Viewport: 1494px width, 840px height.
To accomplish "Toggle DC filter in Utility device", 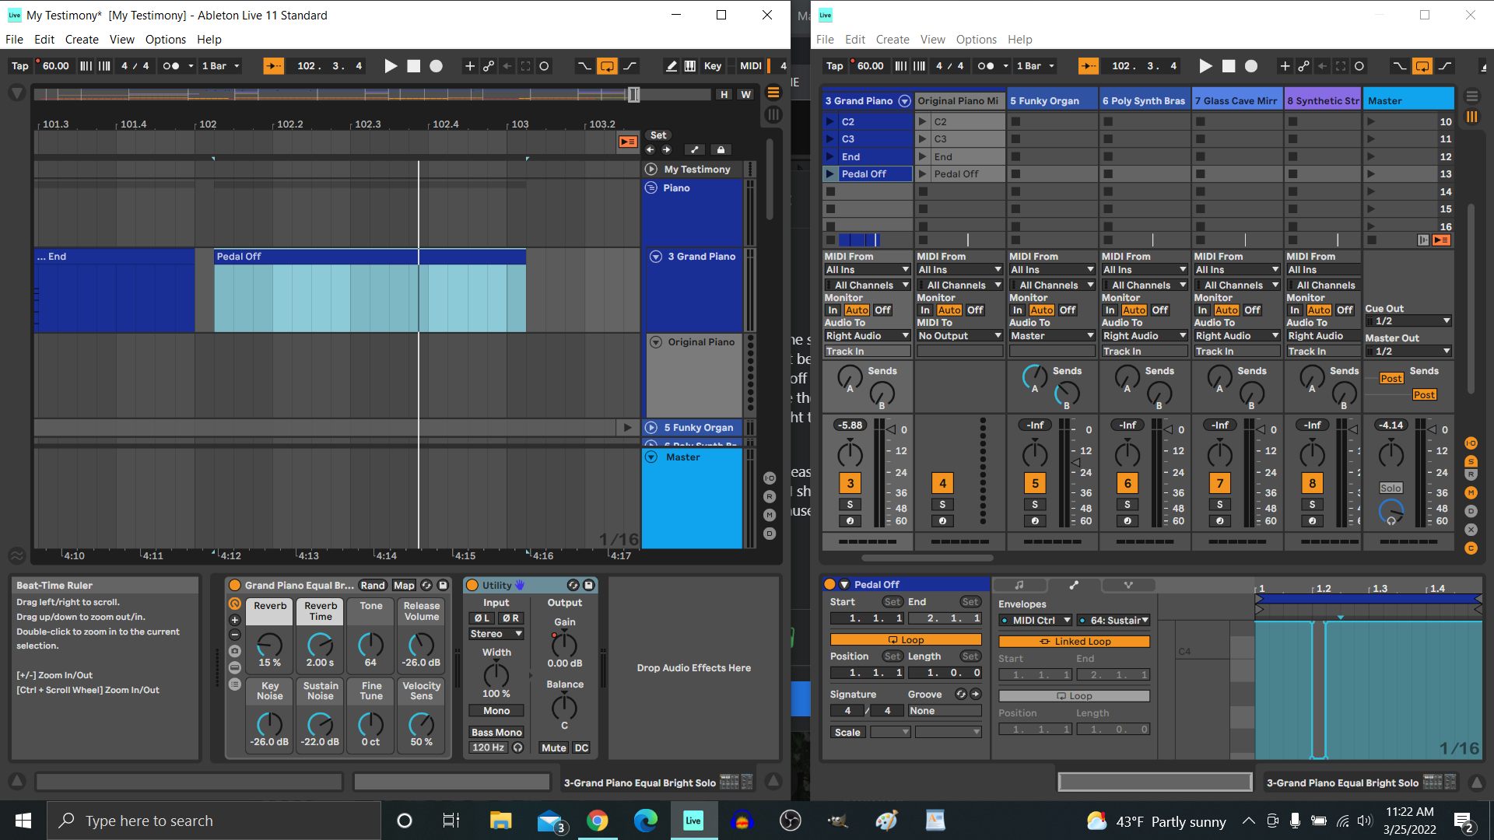I will pyautogui.click(x=581, y=748).
